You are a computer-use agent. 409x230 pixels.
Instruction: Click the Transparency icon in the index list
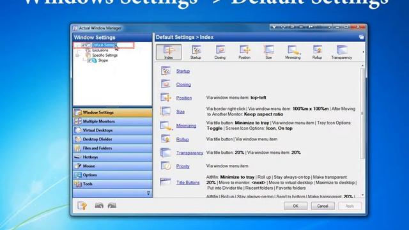click(x=166, y=152)
